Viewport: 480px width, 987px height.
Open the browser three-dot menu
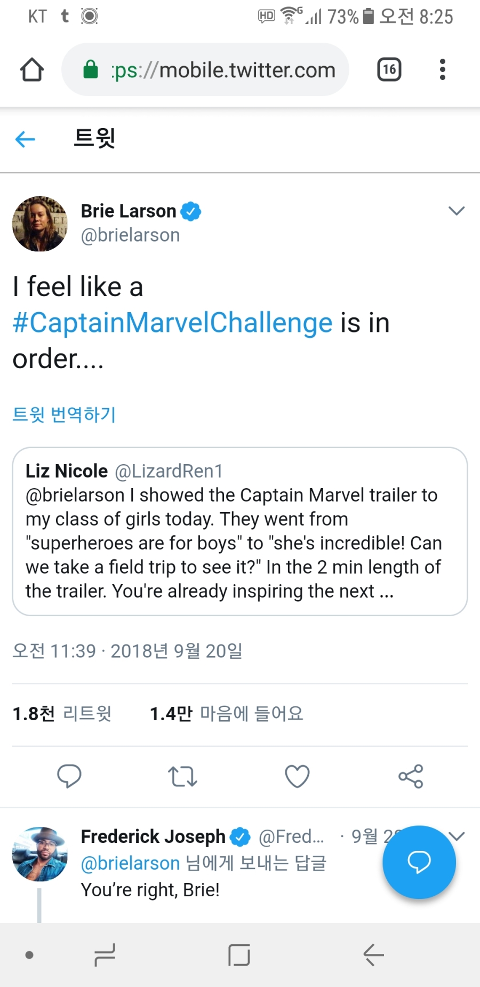(442, 70)
